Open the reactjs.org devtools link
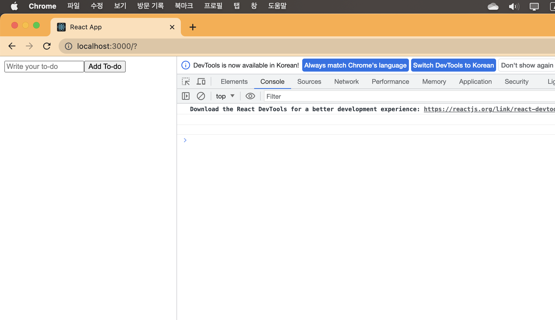555x320 pixels. pyautogui.click(x=489, y=109)
